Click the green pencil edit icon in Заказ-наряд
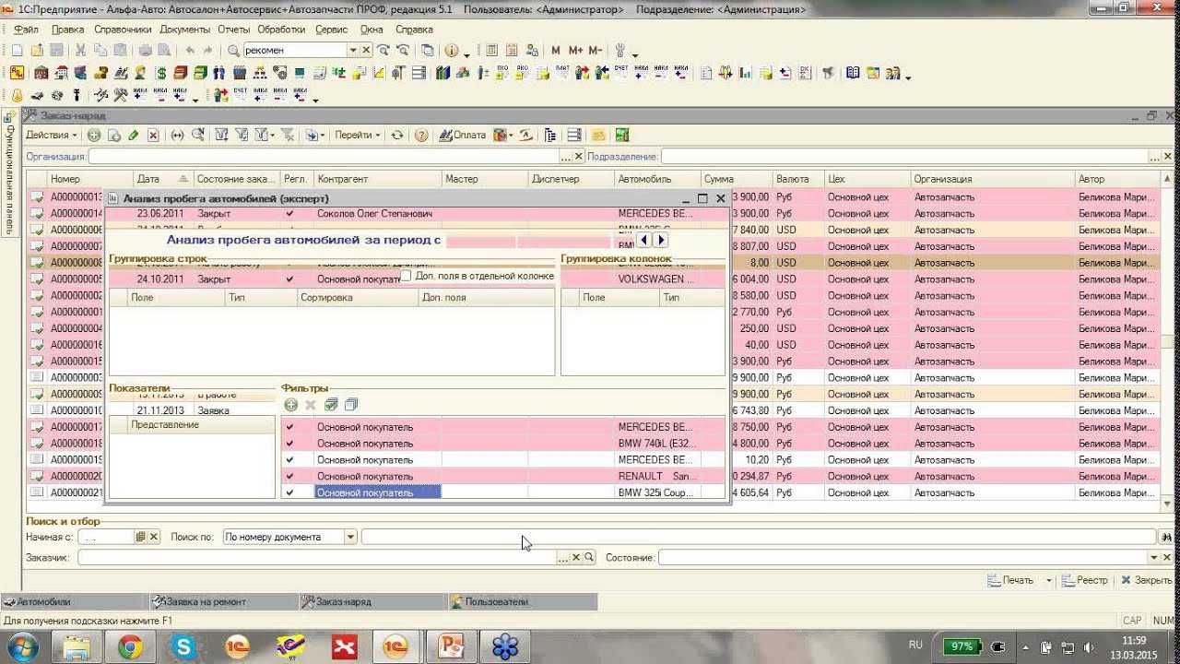This screenshot has height=664, width=1180. (134, 135)
